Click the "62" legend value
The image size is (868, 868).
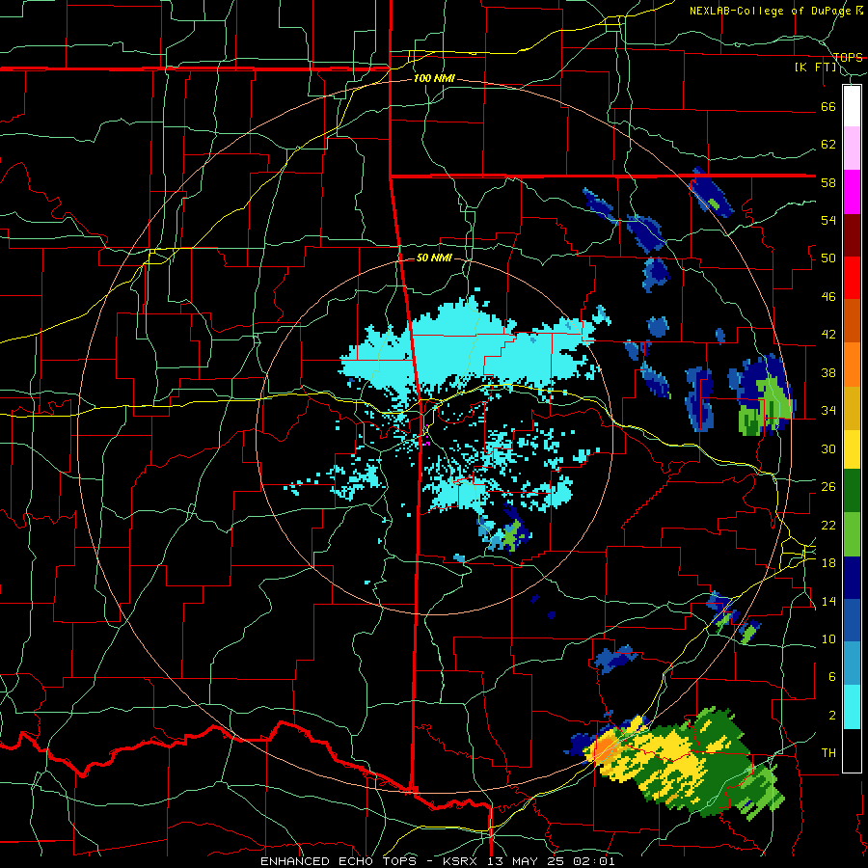click(x=828, y=144)
